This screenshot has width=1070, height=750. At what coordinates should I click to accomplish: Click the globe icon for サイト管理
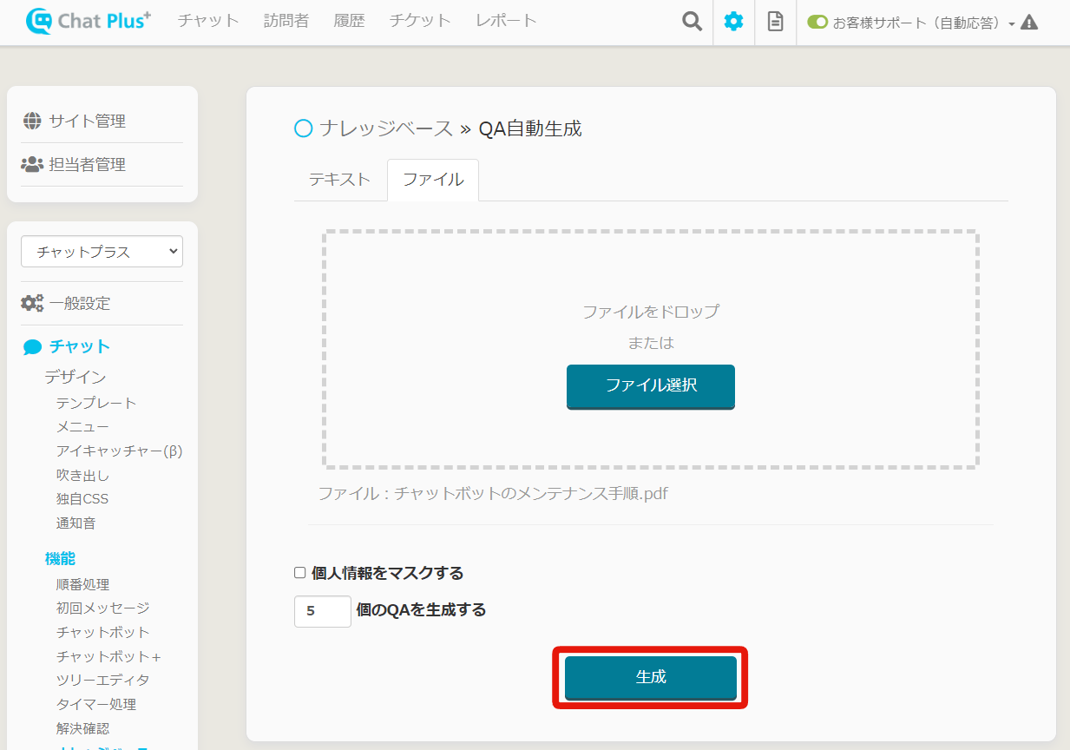(32, 122)
